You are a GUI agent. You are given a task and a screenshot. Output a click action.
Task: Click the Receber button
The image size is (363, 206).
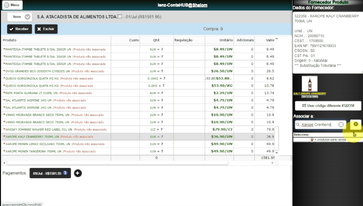20,29
